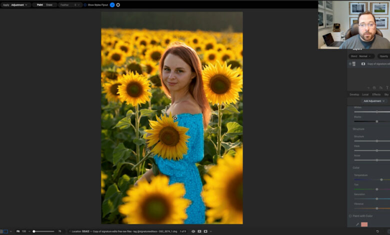Screen dimensions: 390x235
Task: Switch brush mode to Paint
Action: pos(40,5)
